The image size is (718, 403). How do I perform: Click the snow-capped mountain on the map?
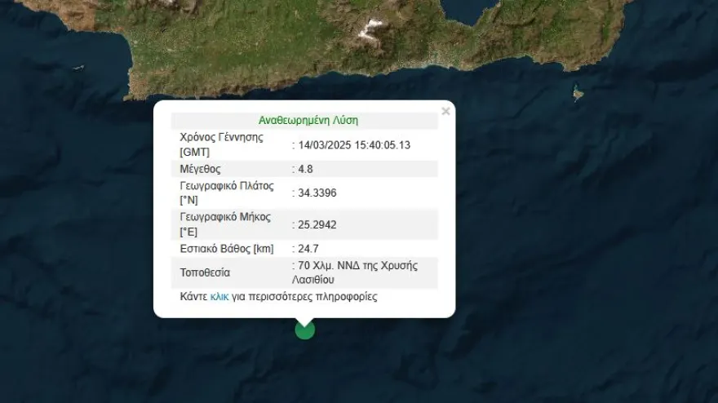(371, 32)
